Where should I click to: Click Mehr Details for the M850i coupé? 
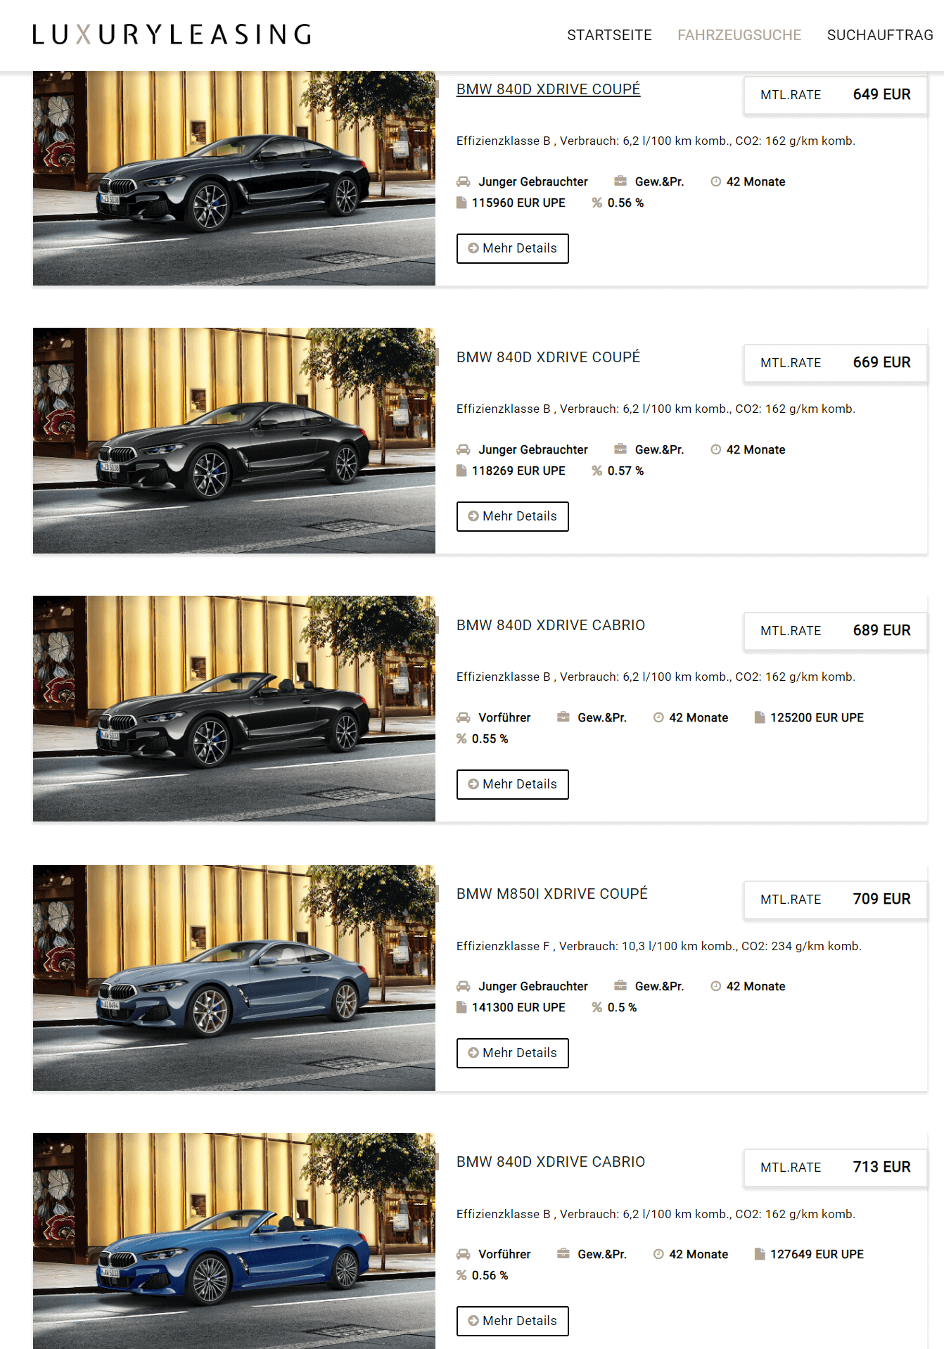513,1053
